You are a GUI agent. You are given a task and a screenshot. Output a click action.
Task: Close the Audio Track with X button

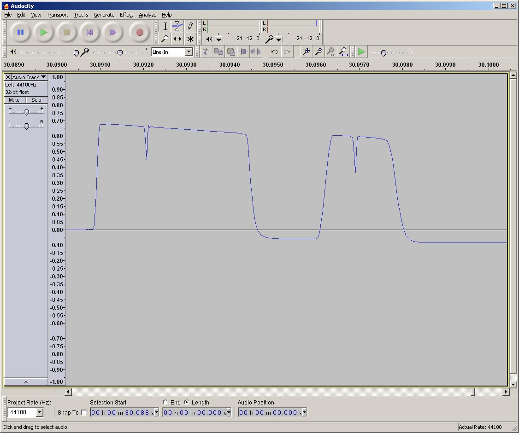[8, 77]
